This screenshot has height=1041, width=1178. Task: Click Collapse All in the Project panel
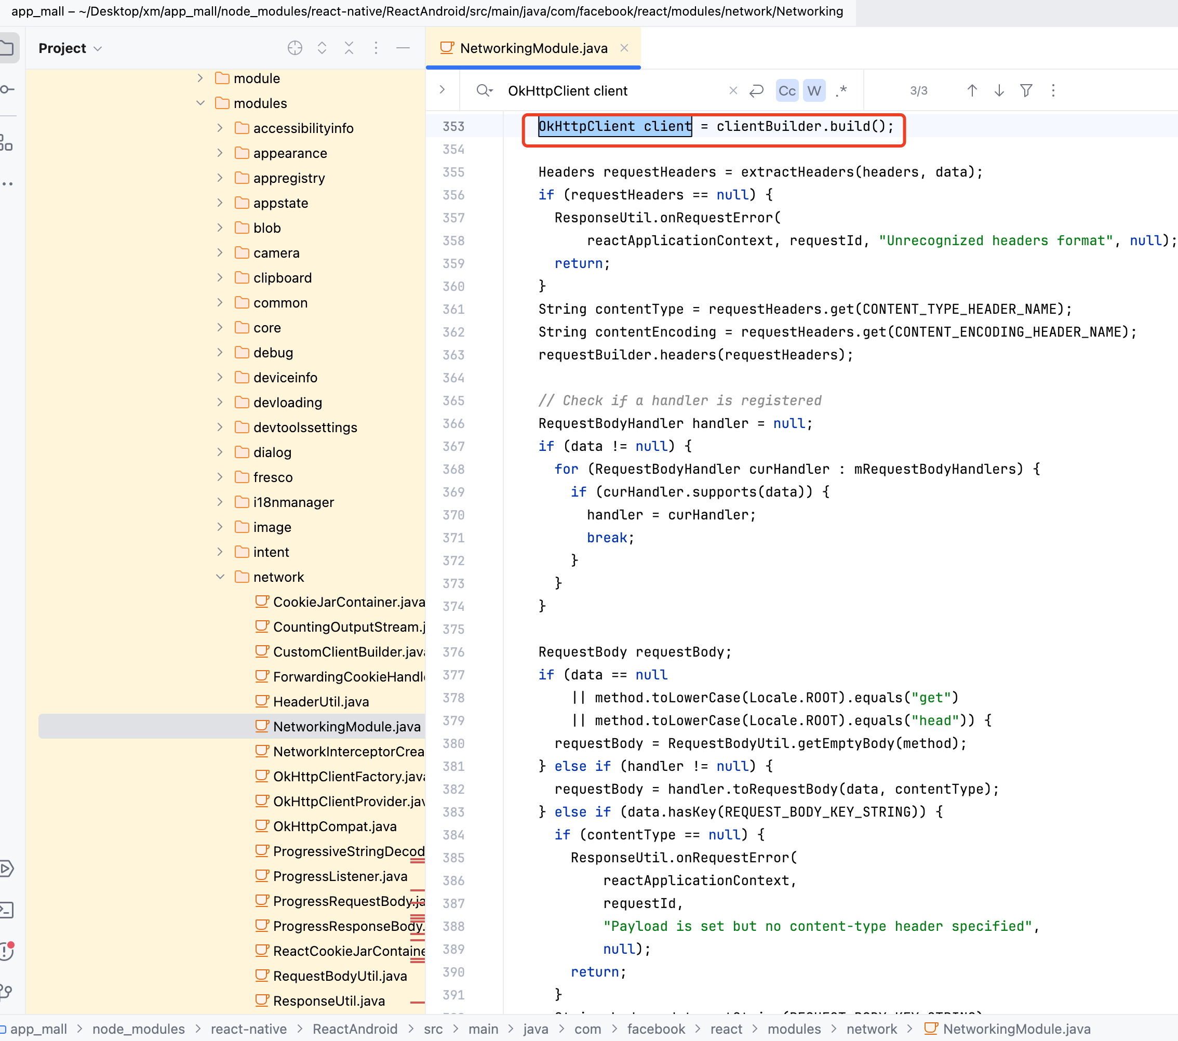coord(349,48)
